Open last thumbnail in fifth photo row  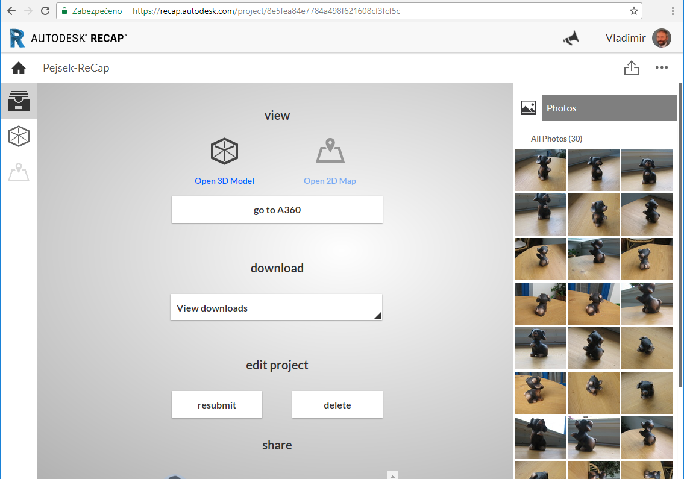point(647,348)
